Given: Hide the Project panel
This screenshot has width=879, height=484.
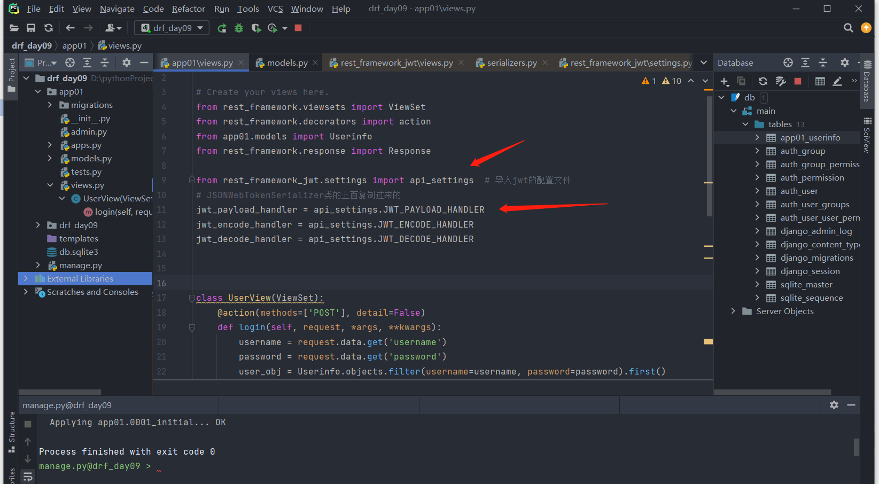Looking at the screenshot, I should [144, 63].
